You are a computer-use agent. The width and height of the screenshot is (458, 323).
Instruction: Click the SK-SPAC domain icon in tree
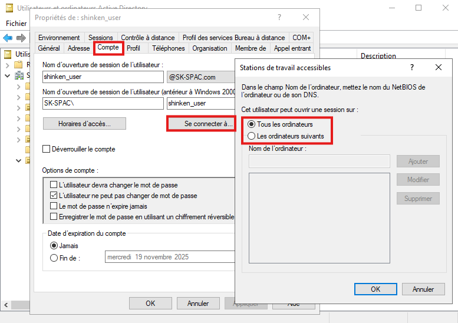click(x=19, y=75)
